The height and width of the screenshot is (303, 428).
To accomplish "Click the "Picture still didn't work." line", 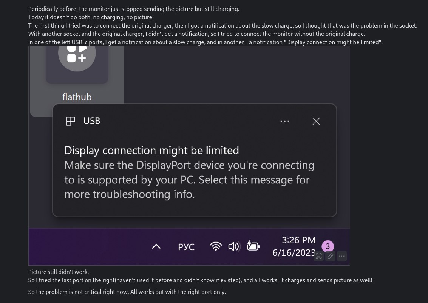I will pos(59,272).
